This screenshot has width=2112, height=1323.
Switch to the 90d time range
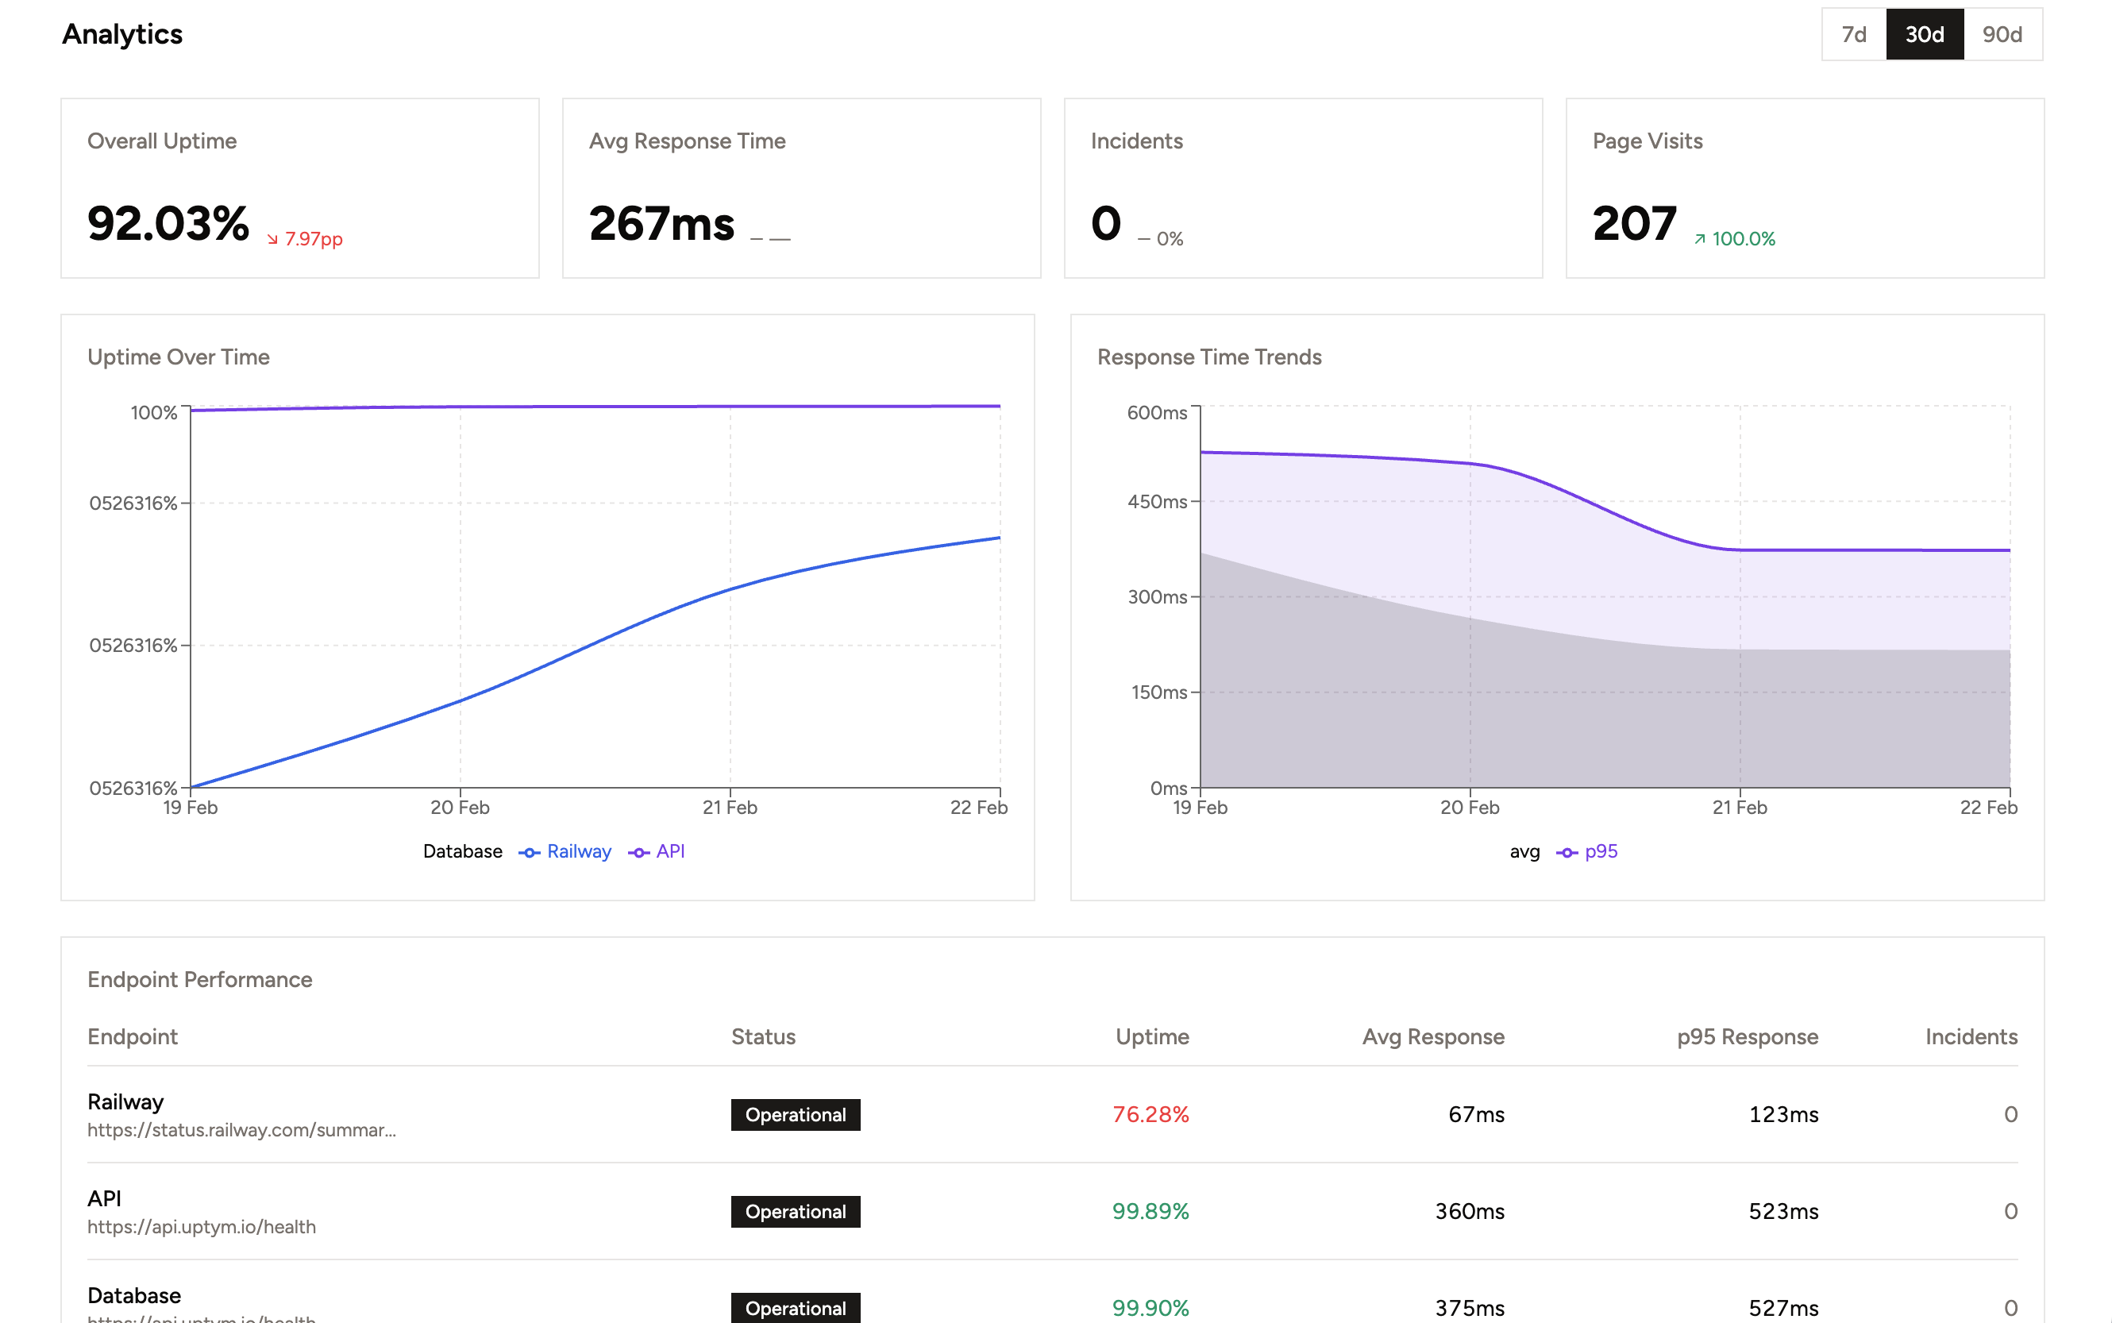tap(2002, 35)
